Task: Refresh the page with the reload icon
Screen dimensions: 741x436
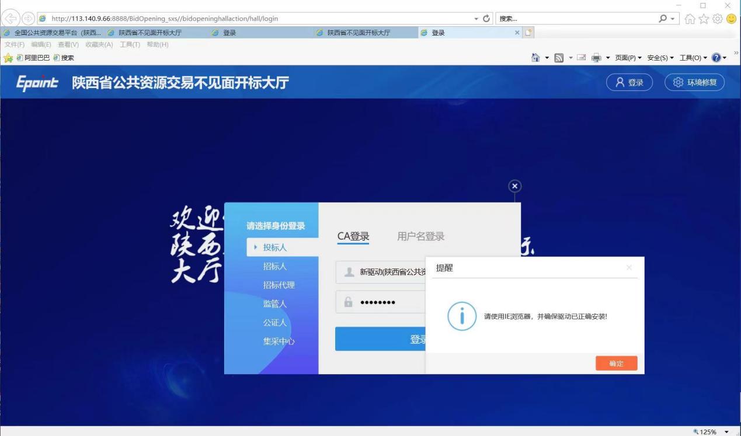Action: (x=486, y=19)
